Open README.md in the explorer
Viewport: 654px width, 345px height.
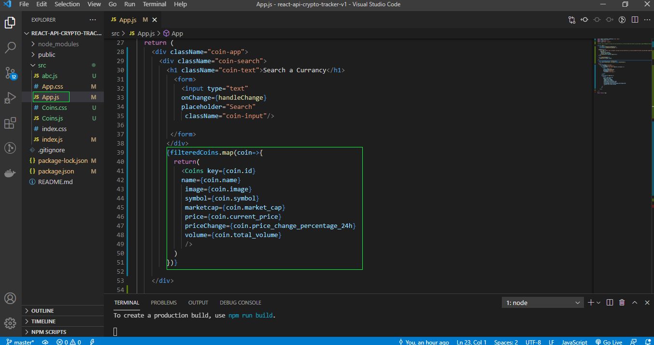pos(63,182)
